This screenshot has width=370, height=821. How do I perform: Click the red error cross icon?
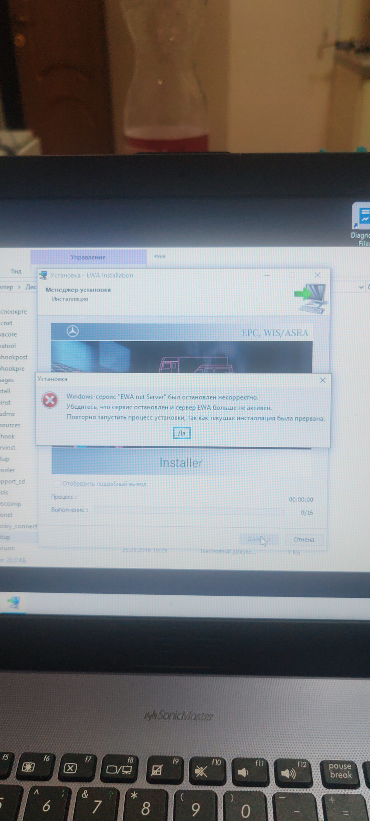(50, 400)
